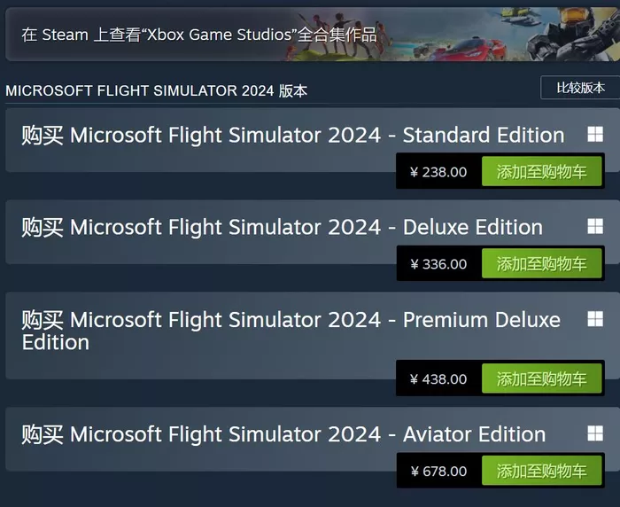Viewport: 620px width, 507px height.
Task: Add Standard Edition to cart
Action: tap(542, 171)
